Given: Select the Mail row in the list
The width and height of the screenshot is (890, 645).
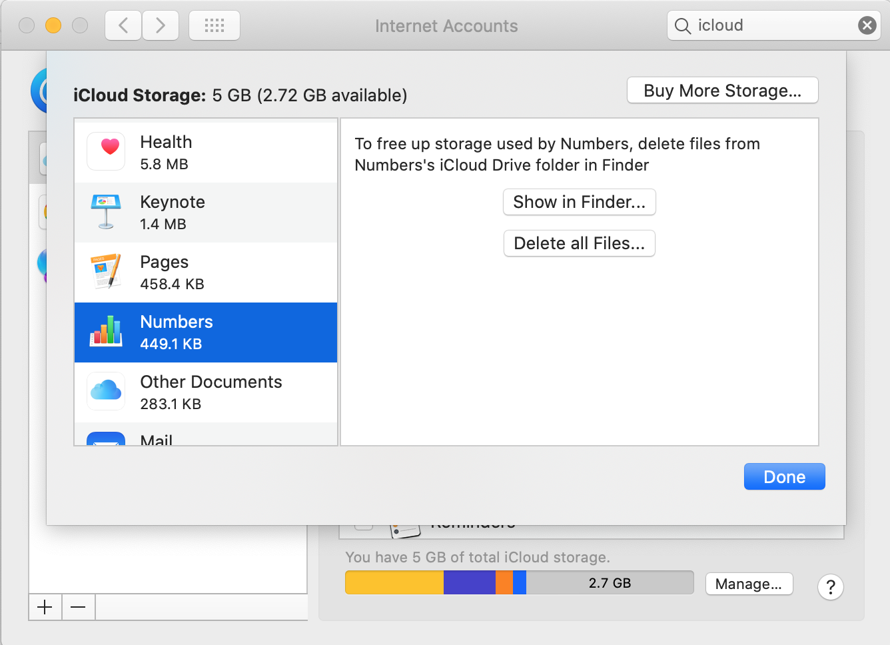Looking at the screenshot, I should [x=206, y=434].
